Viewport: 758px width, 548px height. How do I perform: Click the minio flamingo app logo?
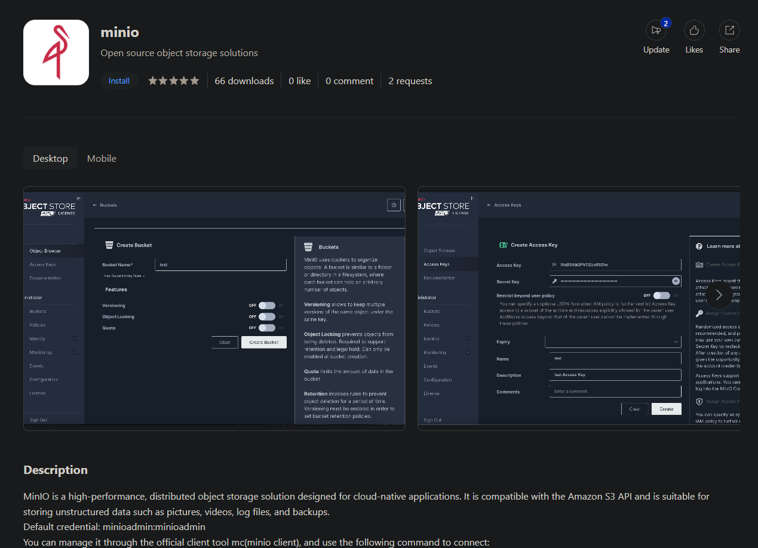[x=56, y=53]
